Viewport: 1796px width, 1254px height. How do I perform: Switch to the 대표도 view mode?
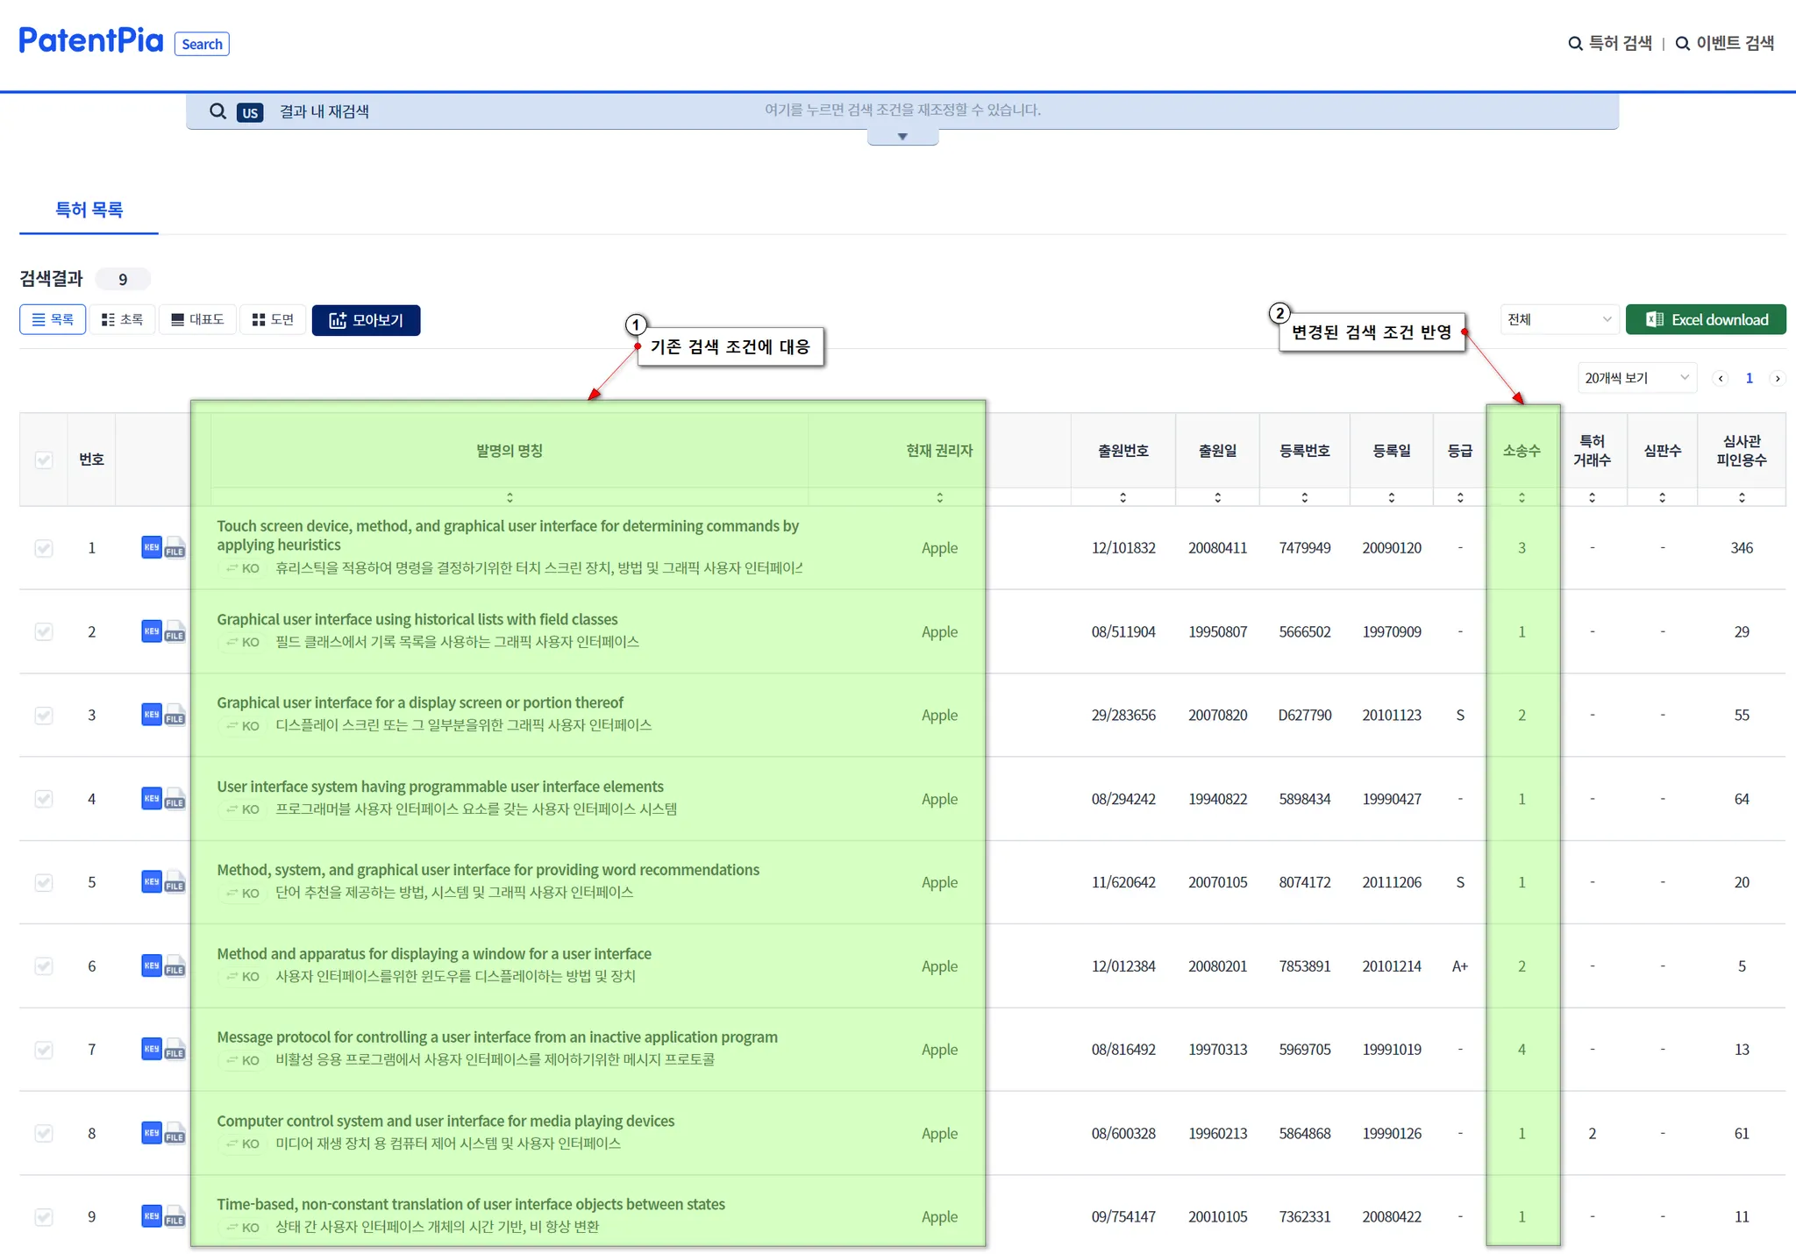tap(198, 320)
